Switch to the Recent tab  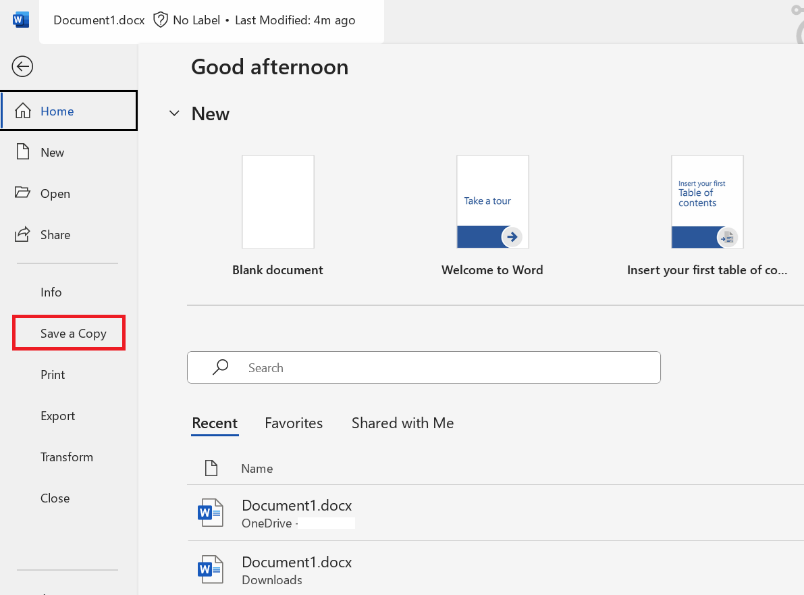point(215,423)
